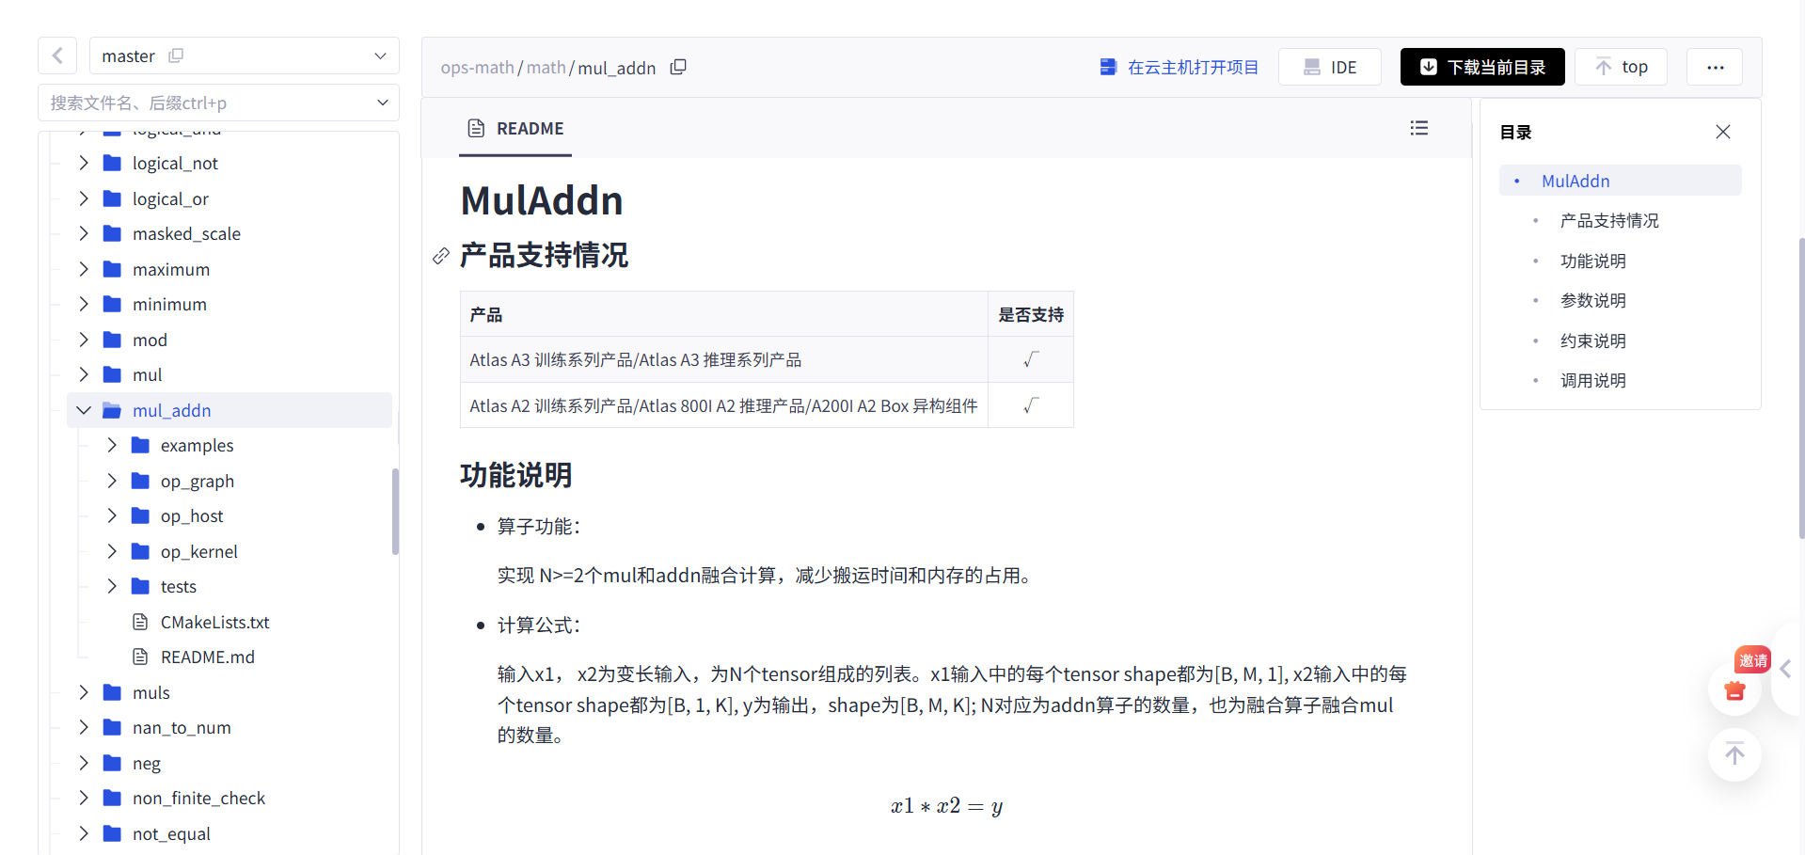Open README.md file in tree
Viewport: 1805px width, 855px height.
point(207,657)
